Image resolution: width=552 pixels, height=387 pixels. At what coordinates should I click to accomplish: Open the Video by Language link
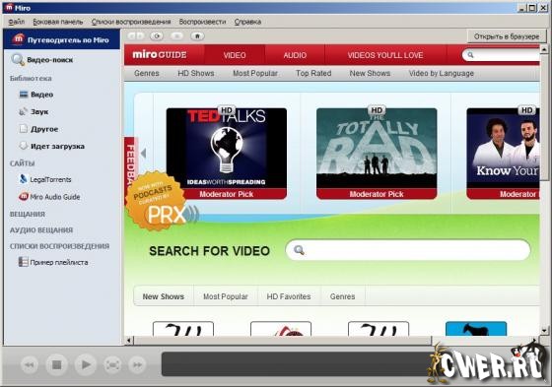click(x=442, y=73)
